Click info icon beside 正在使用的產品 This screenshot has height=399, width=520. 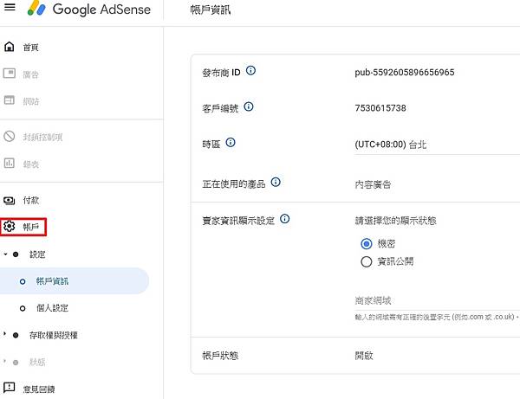click(276, 183)
